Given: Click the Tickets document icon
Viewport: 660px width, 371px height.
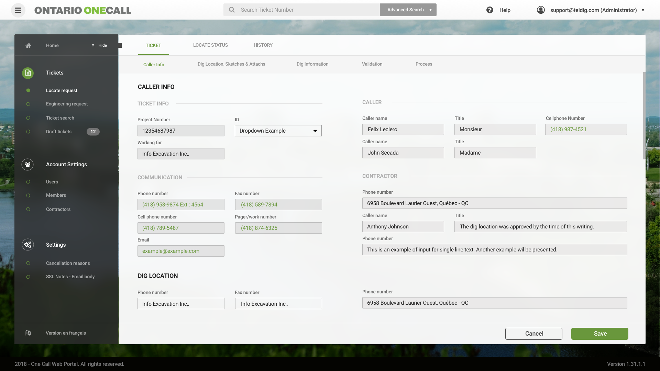Looking at the screenshot, I should pyautogui.click(x=28, y=73).
